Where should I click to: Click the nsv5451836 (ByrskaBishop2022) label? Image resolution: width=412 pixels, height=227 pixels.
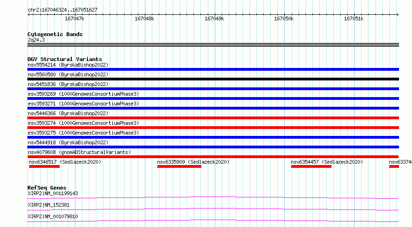pyautogui.click(x=68, y=84)
